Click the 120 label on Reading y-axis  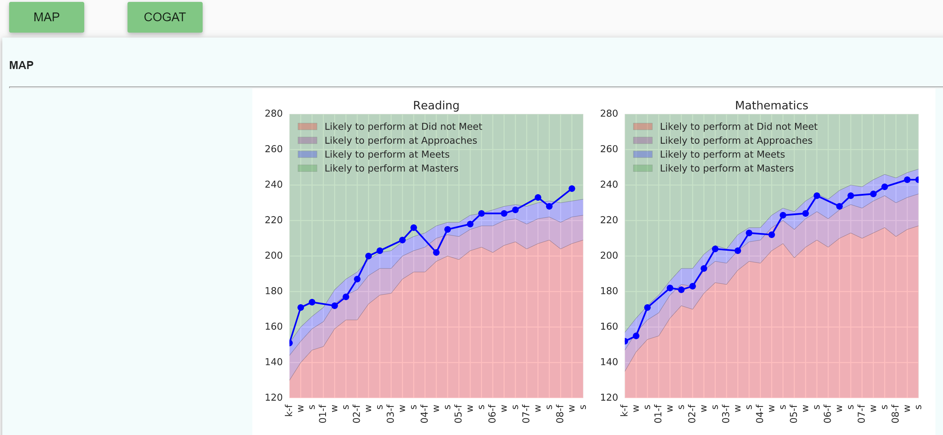coord(274,397)
